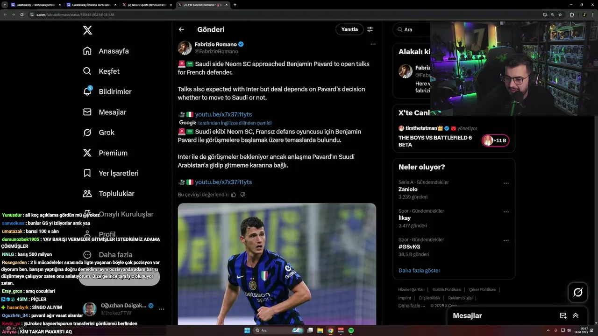Expand the footer 'Daha fazla ···' menu
598x336 pixels.
pyautogui.click(x=412, y=306)
